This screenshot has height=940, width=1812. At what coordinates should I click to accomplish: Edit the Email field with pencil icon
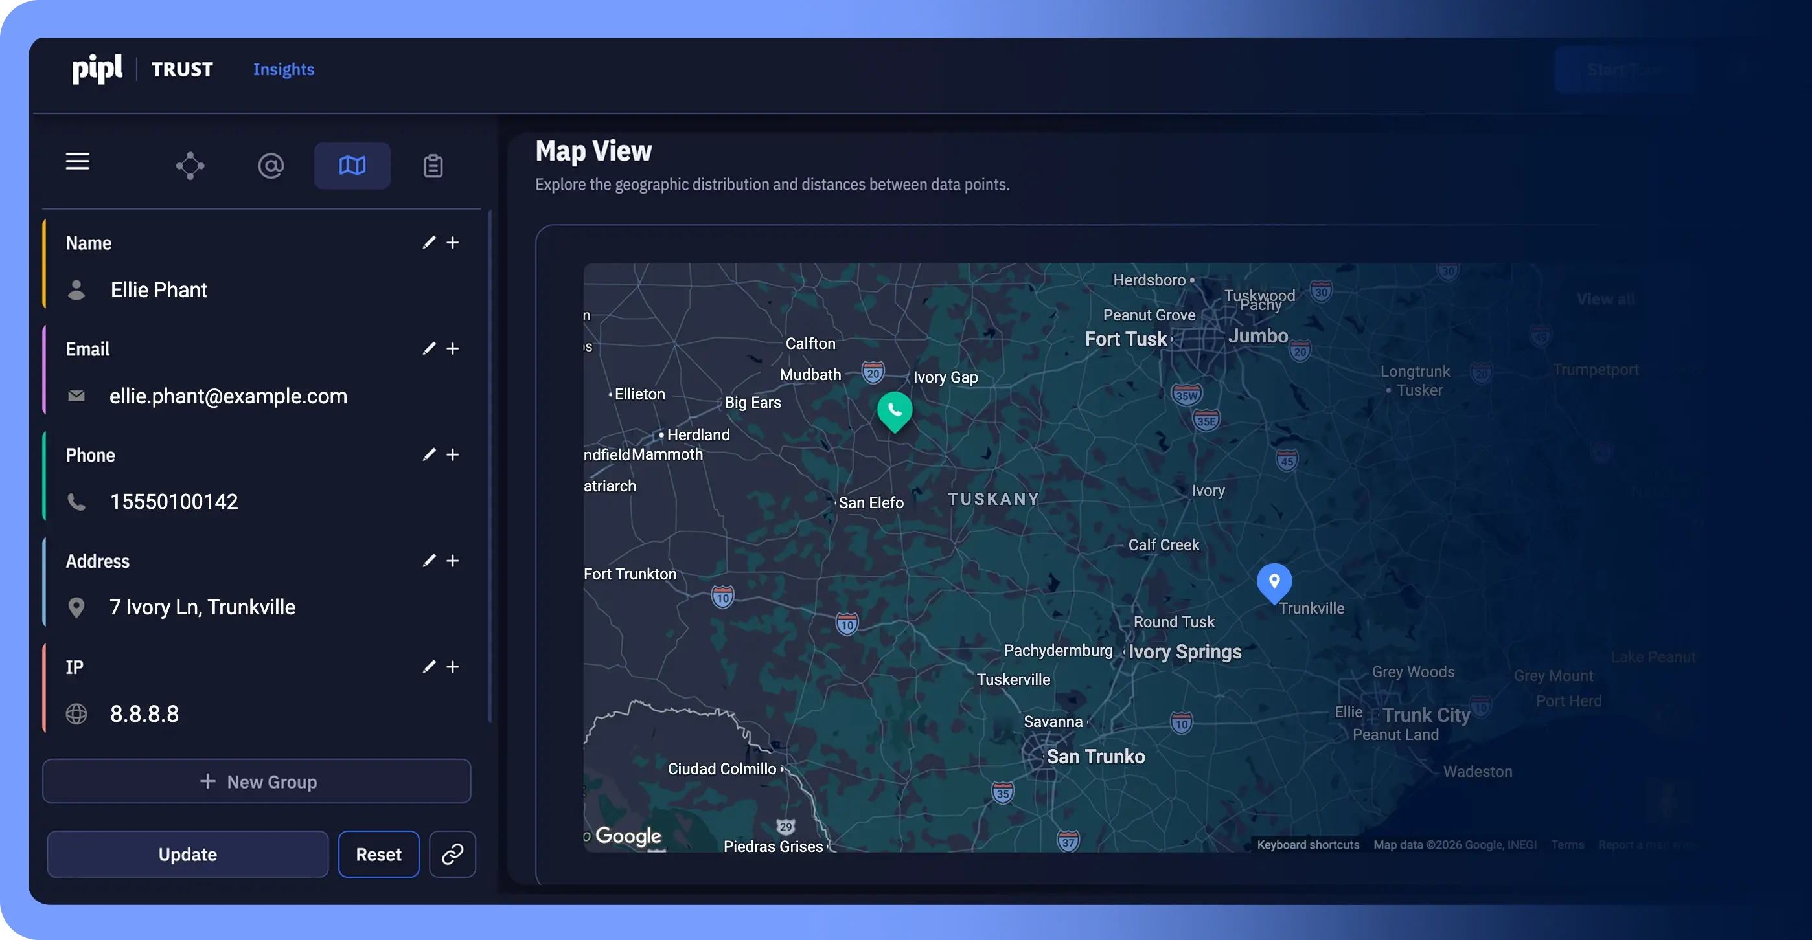(429, 349)
